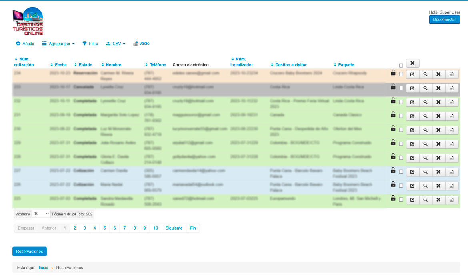Check the checkbox in the first table row
Image resolution: width=468 pixels, height=280 pixels.
coord(401,74)
